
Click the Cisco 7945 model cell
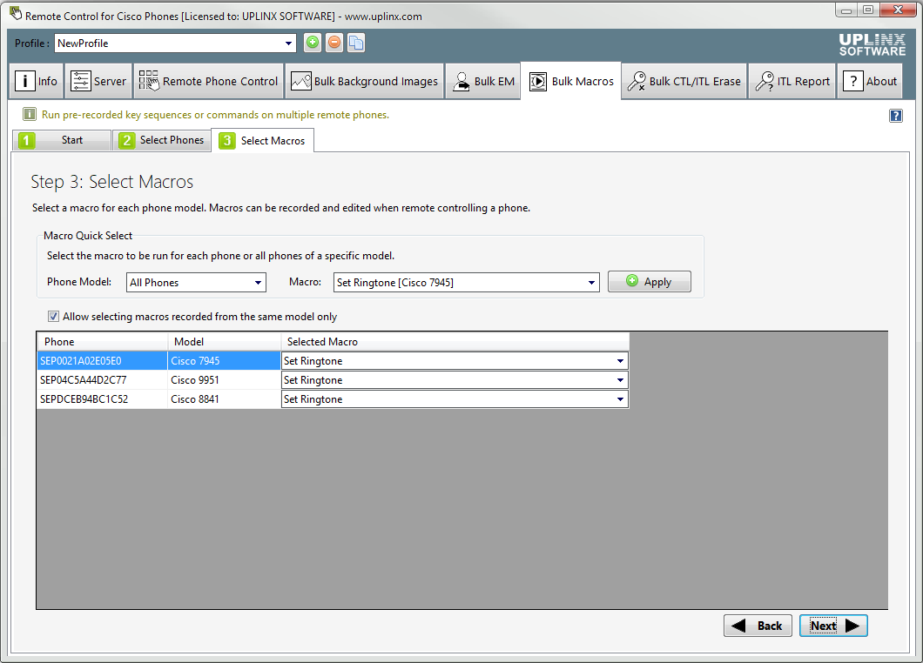(x=225, y=360)
